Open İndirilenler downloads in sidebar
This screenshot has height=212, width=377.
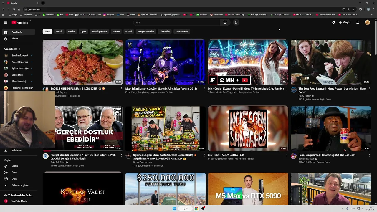18,150
